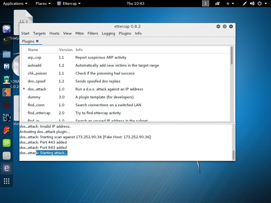Click workspace indicator 1 in top bar
This screenshot has width=271, height=203.
point(206,3)
